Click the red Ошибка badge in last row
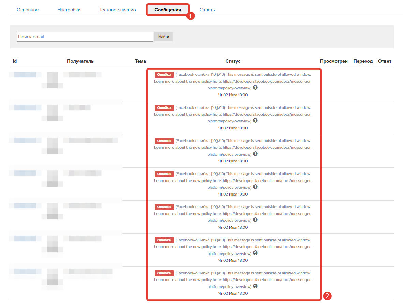Image resolution: width=403 pixels, height=303 pixels. [164, 273]
